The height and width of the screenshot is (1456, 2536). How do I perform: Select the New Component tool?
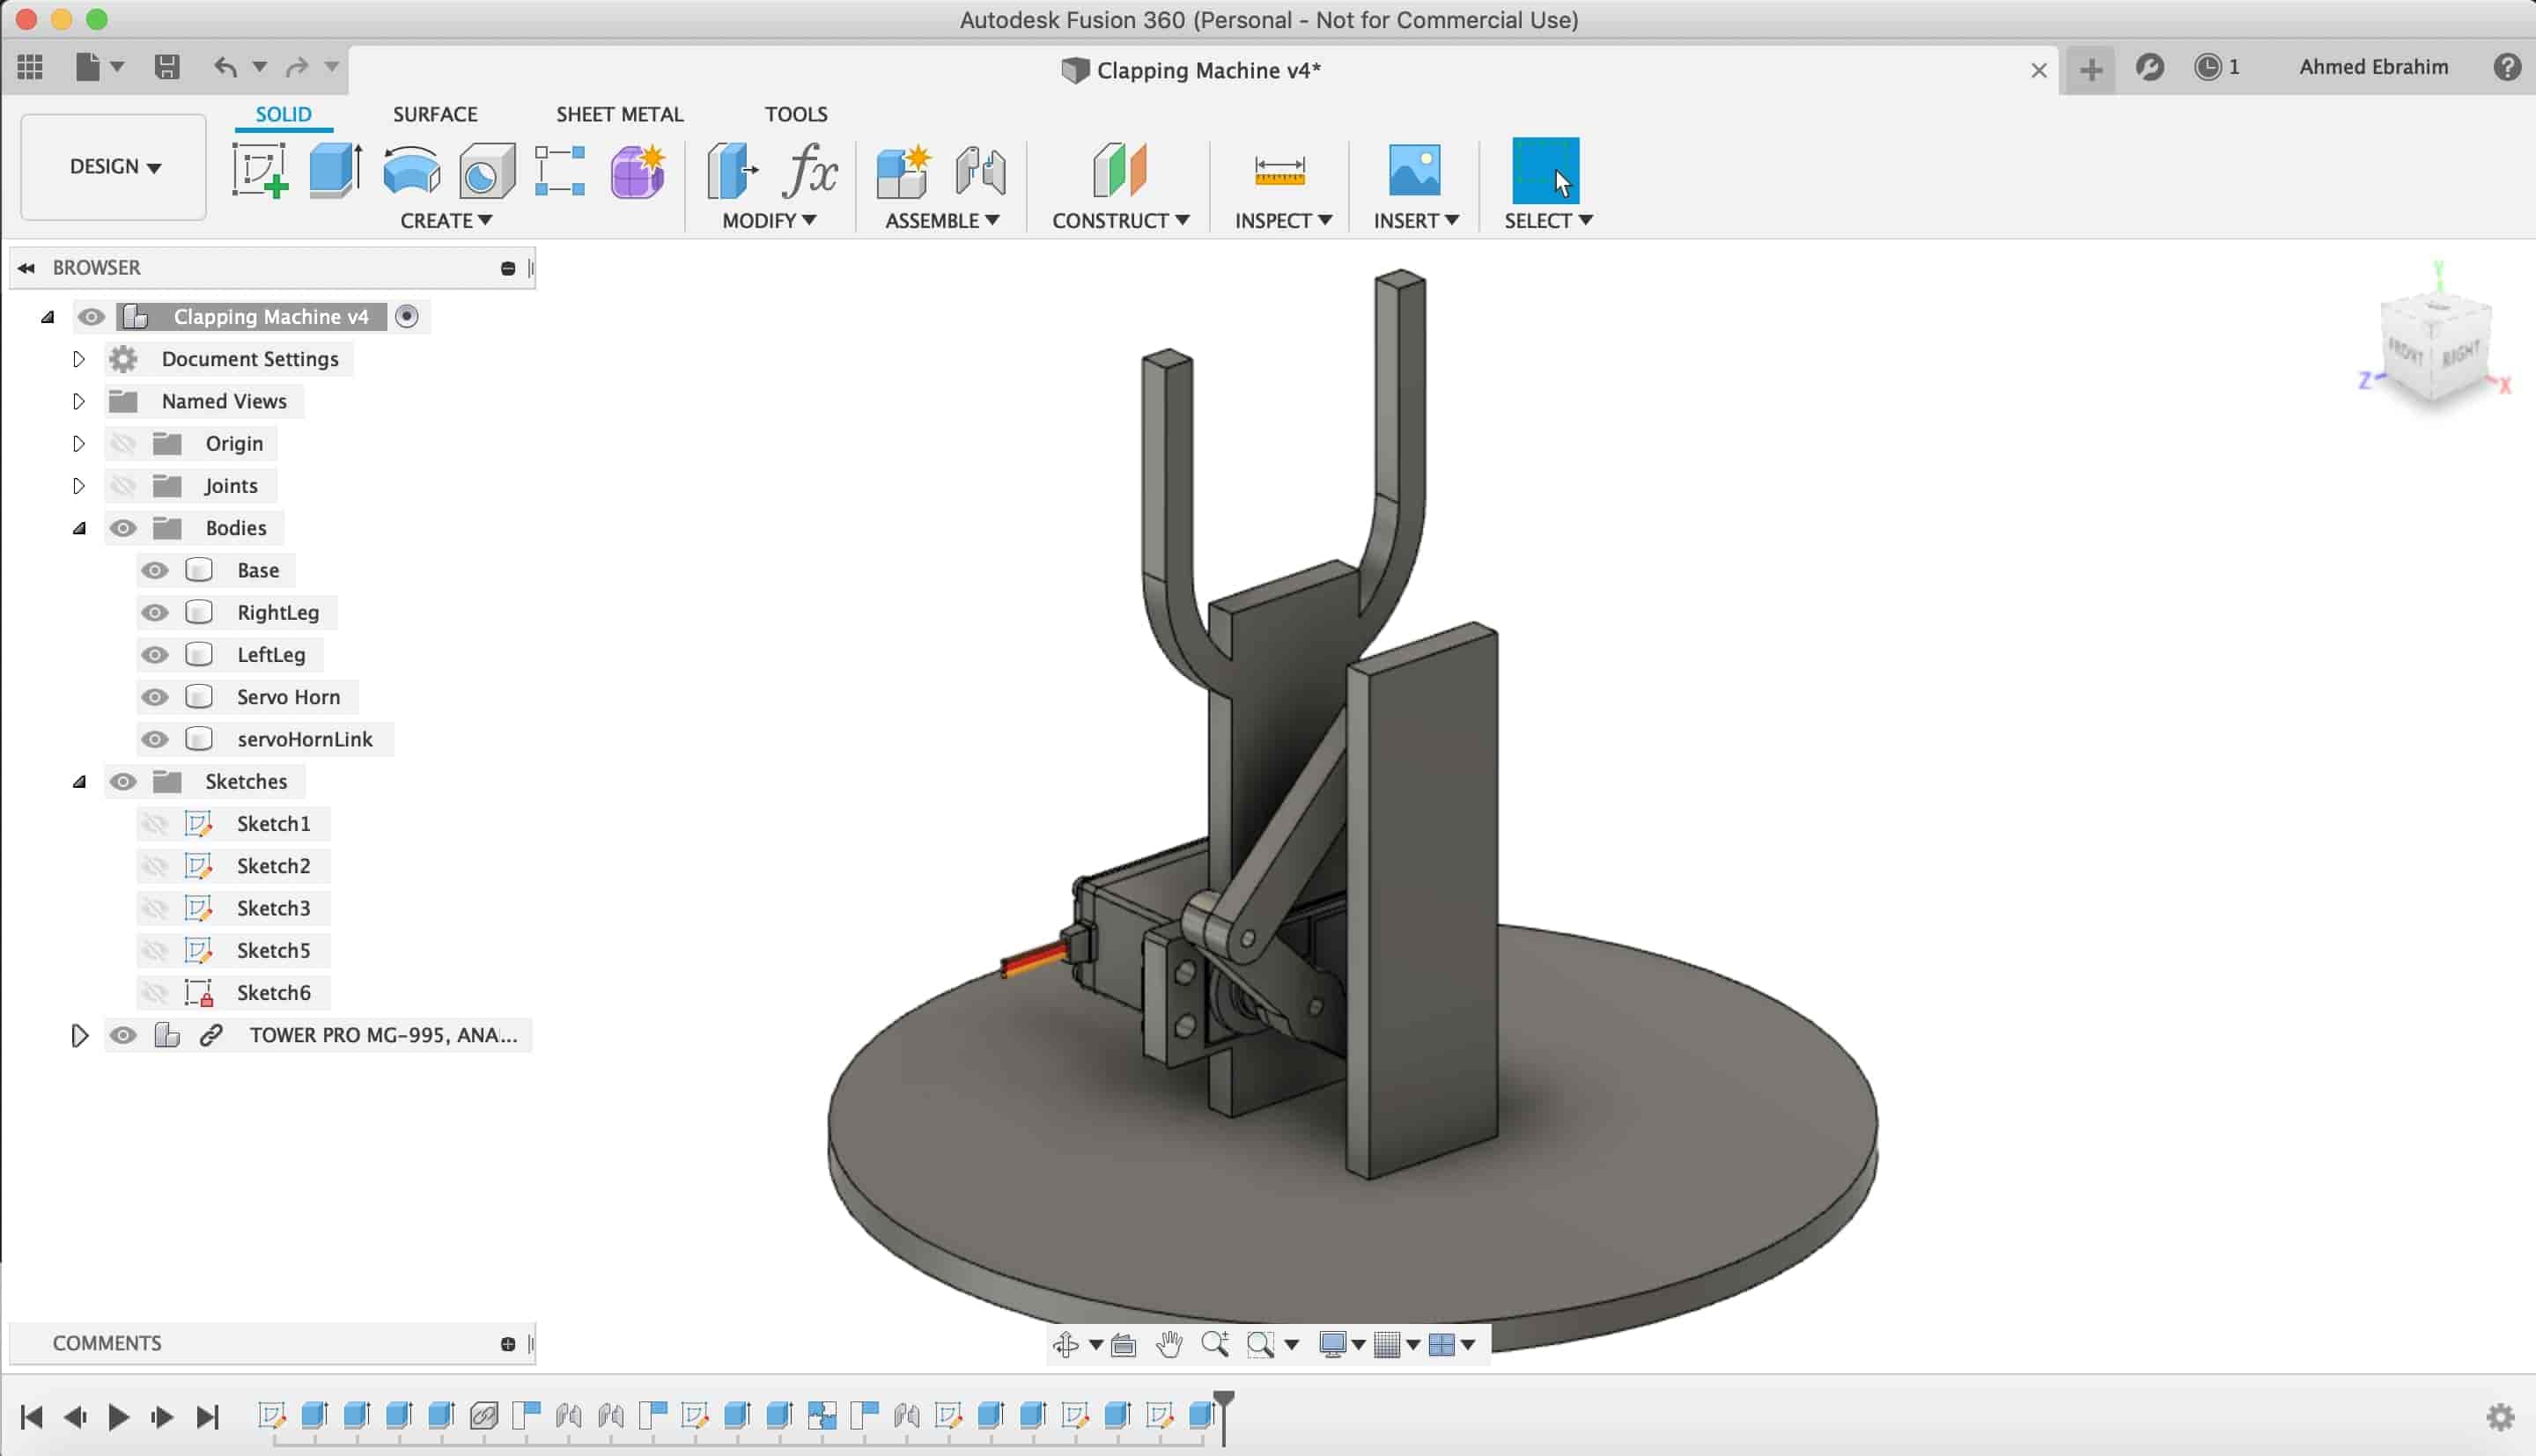903,170
